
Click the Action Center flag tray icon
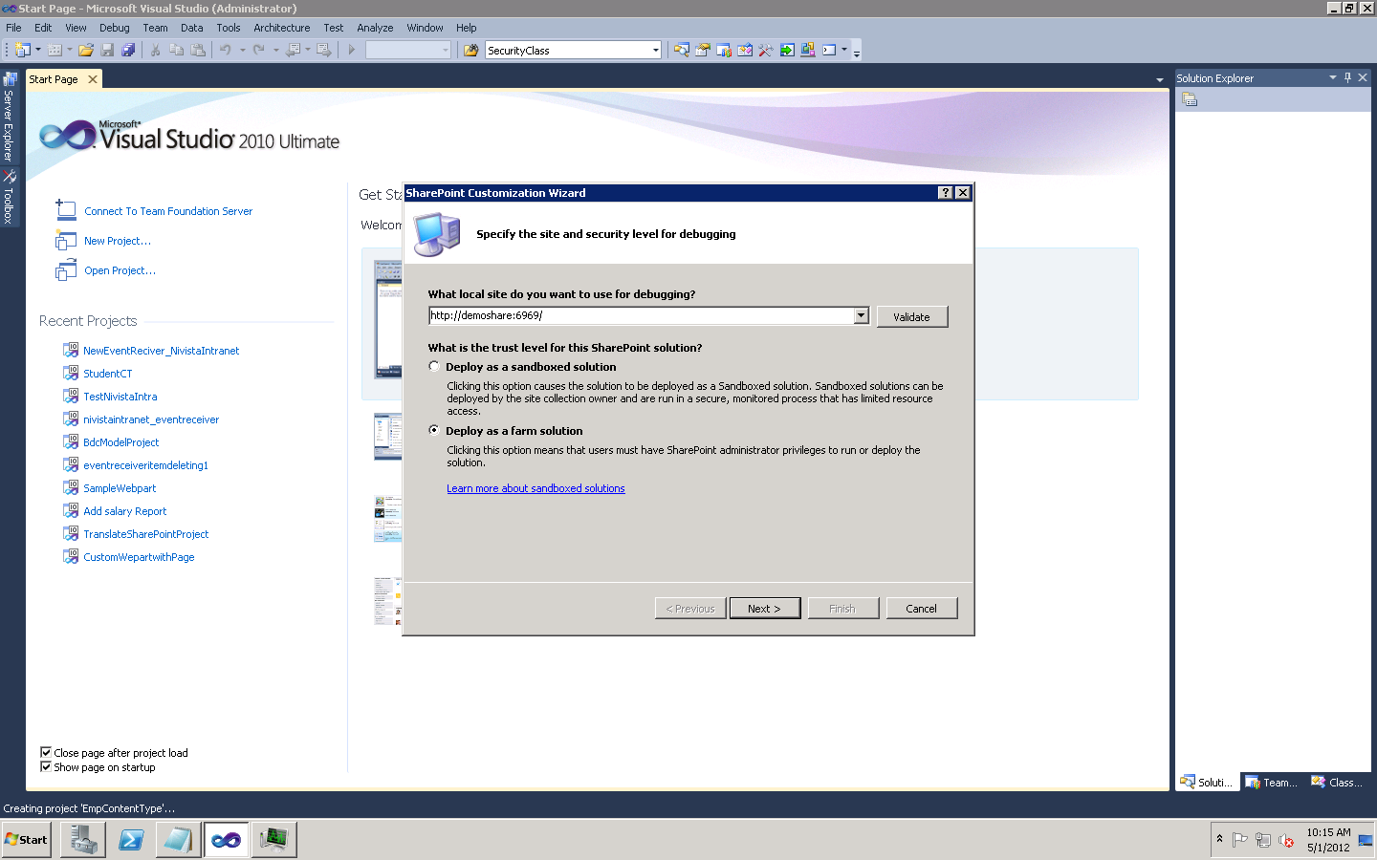click(1240, 841)
